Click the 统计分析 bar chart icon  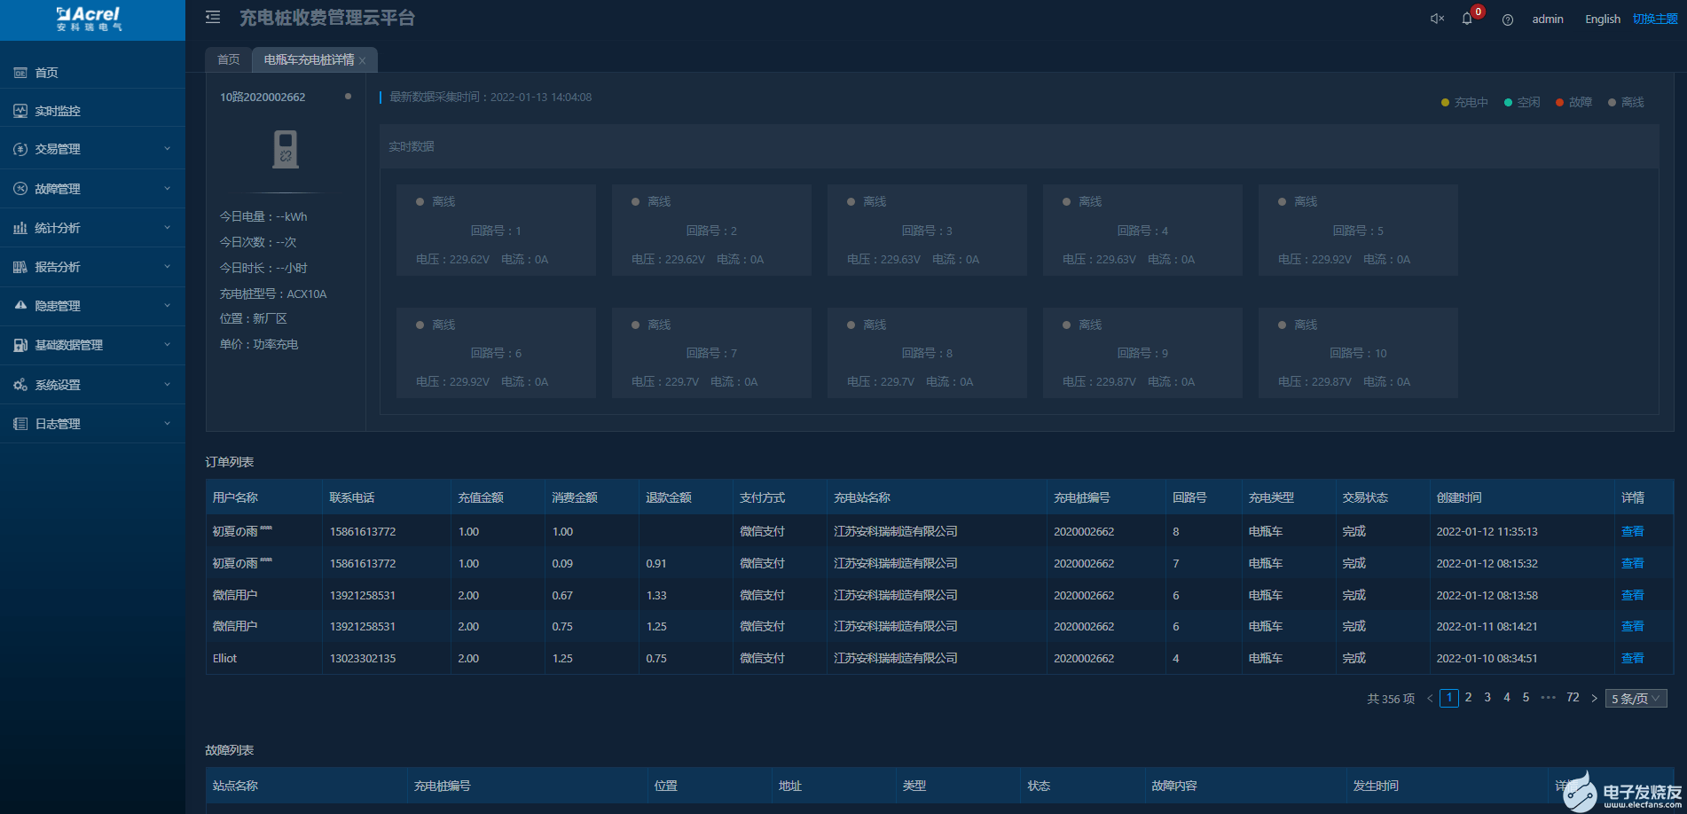[20, 228]
